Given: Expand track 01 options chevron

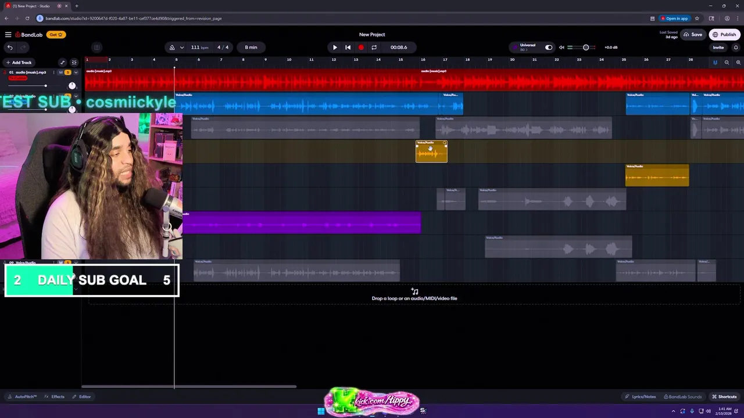Looking at the screenshot, I should point(76,73).
